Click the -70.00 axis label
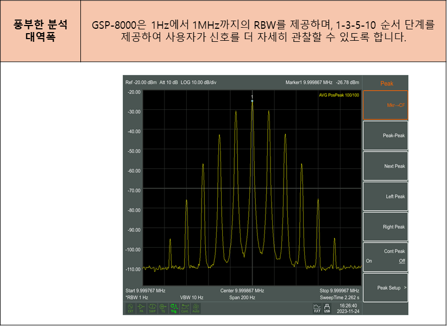Screen dimensions: 447x326 tap(134, 191)
